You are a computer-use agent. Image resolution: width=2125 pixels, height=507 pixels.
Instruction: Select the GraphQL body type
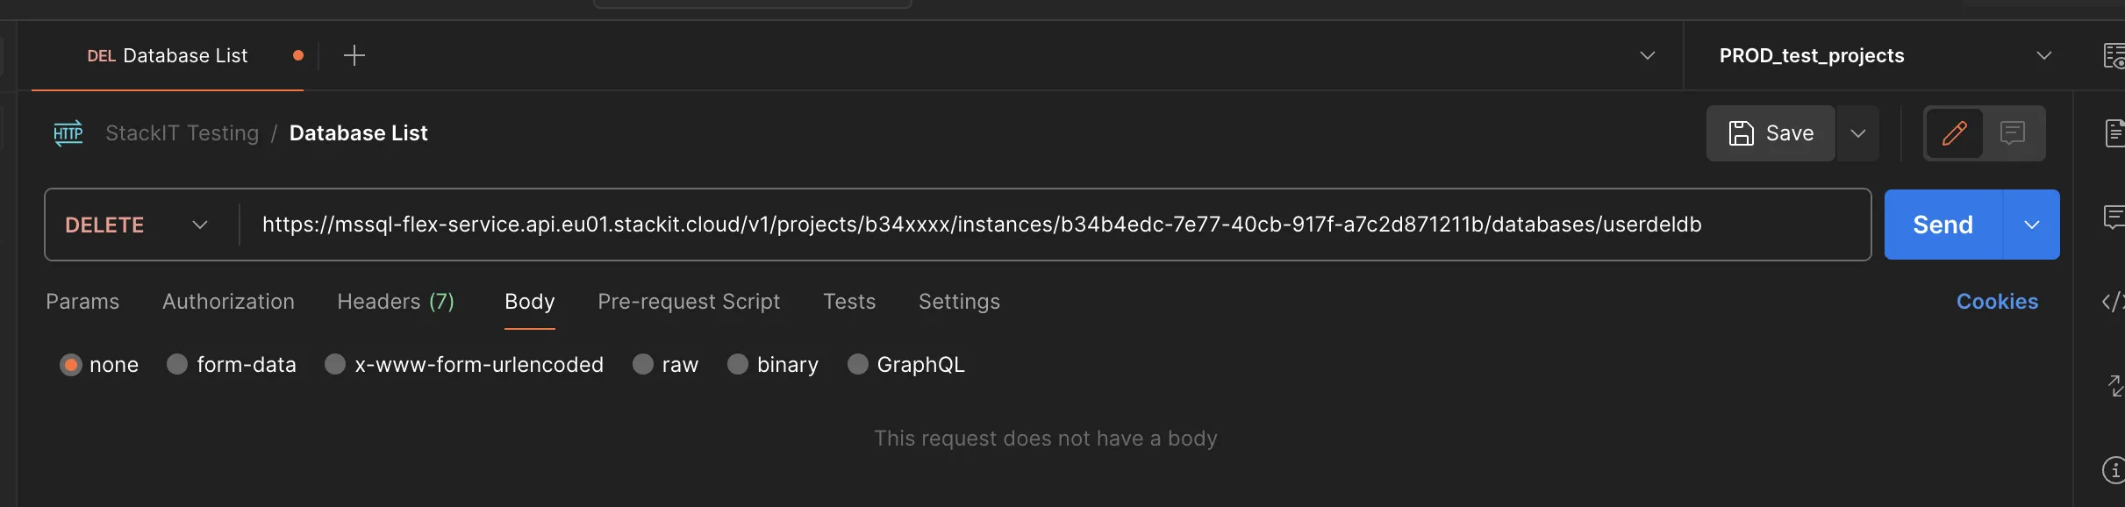click(858, 365)
